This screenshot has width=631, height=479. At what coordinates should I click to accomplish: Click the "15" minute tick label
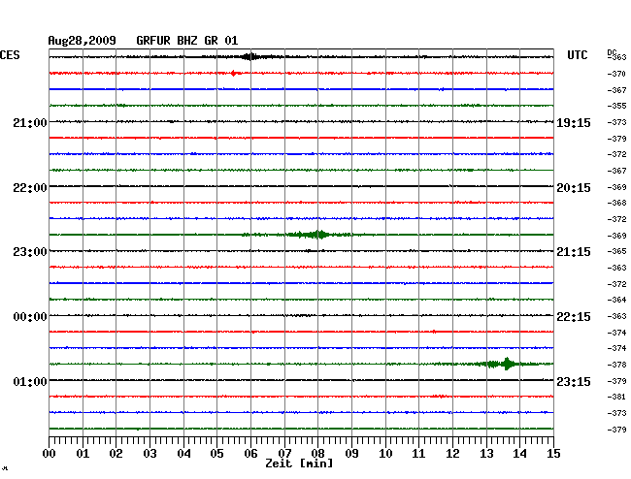click(x=553, y=453)
